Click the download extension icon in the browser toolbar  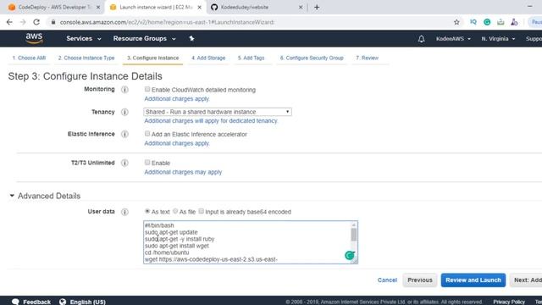[x=501, y=22]
